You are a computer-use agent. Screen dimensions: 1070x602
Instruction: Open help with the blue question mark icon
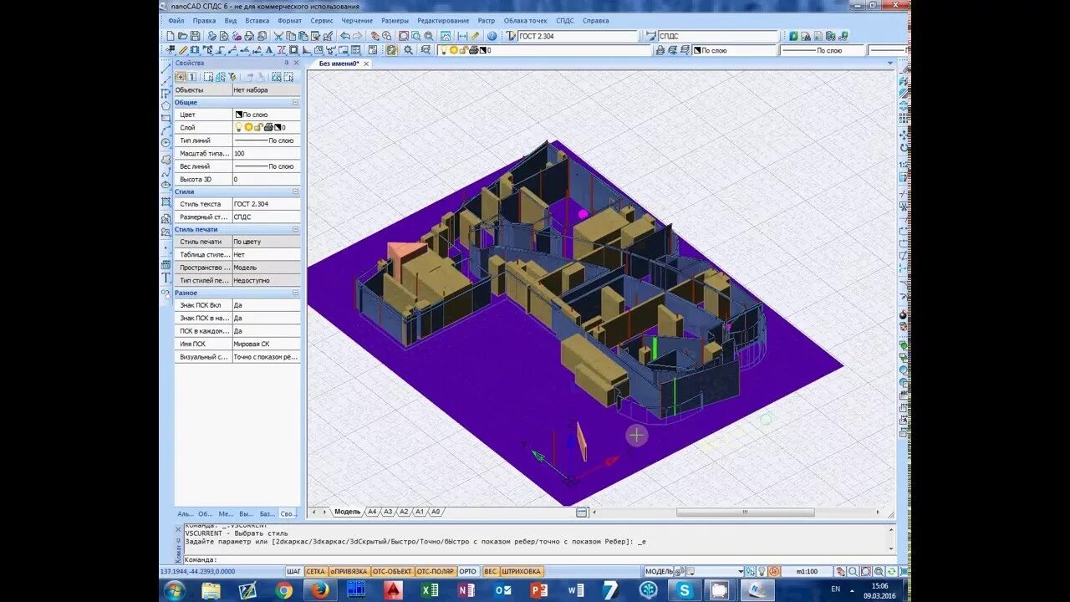(492, 36)
